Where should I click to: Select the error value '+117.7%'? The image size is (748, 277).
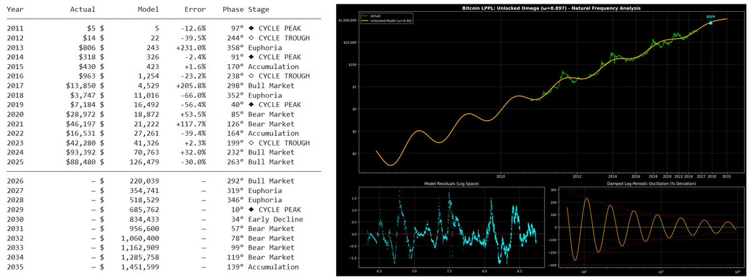(192, 124)
